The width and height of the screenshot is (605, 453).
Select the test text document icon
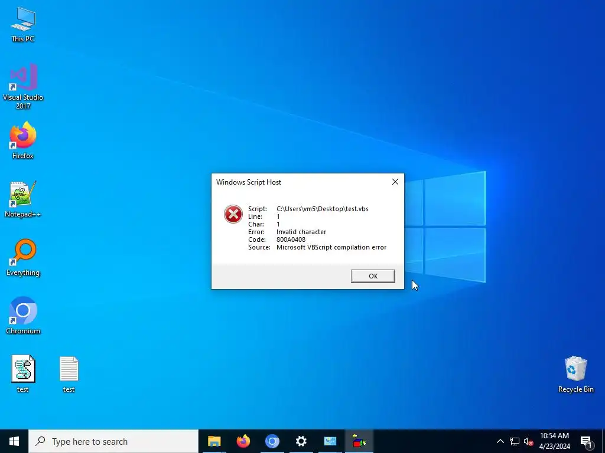[69, 373]
